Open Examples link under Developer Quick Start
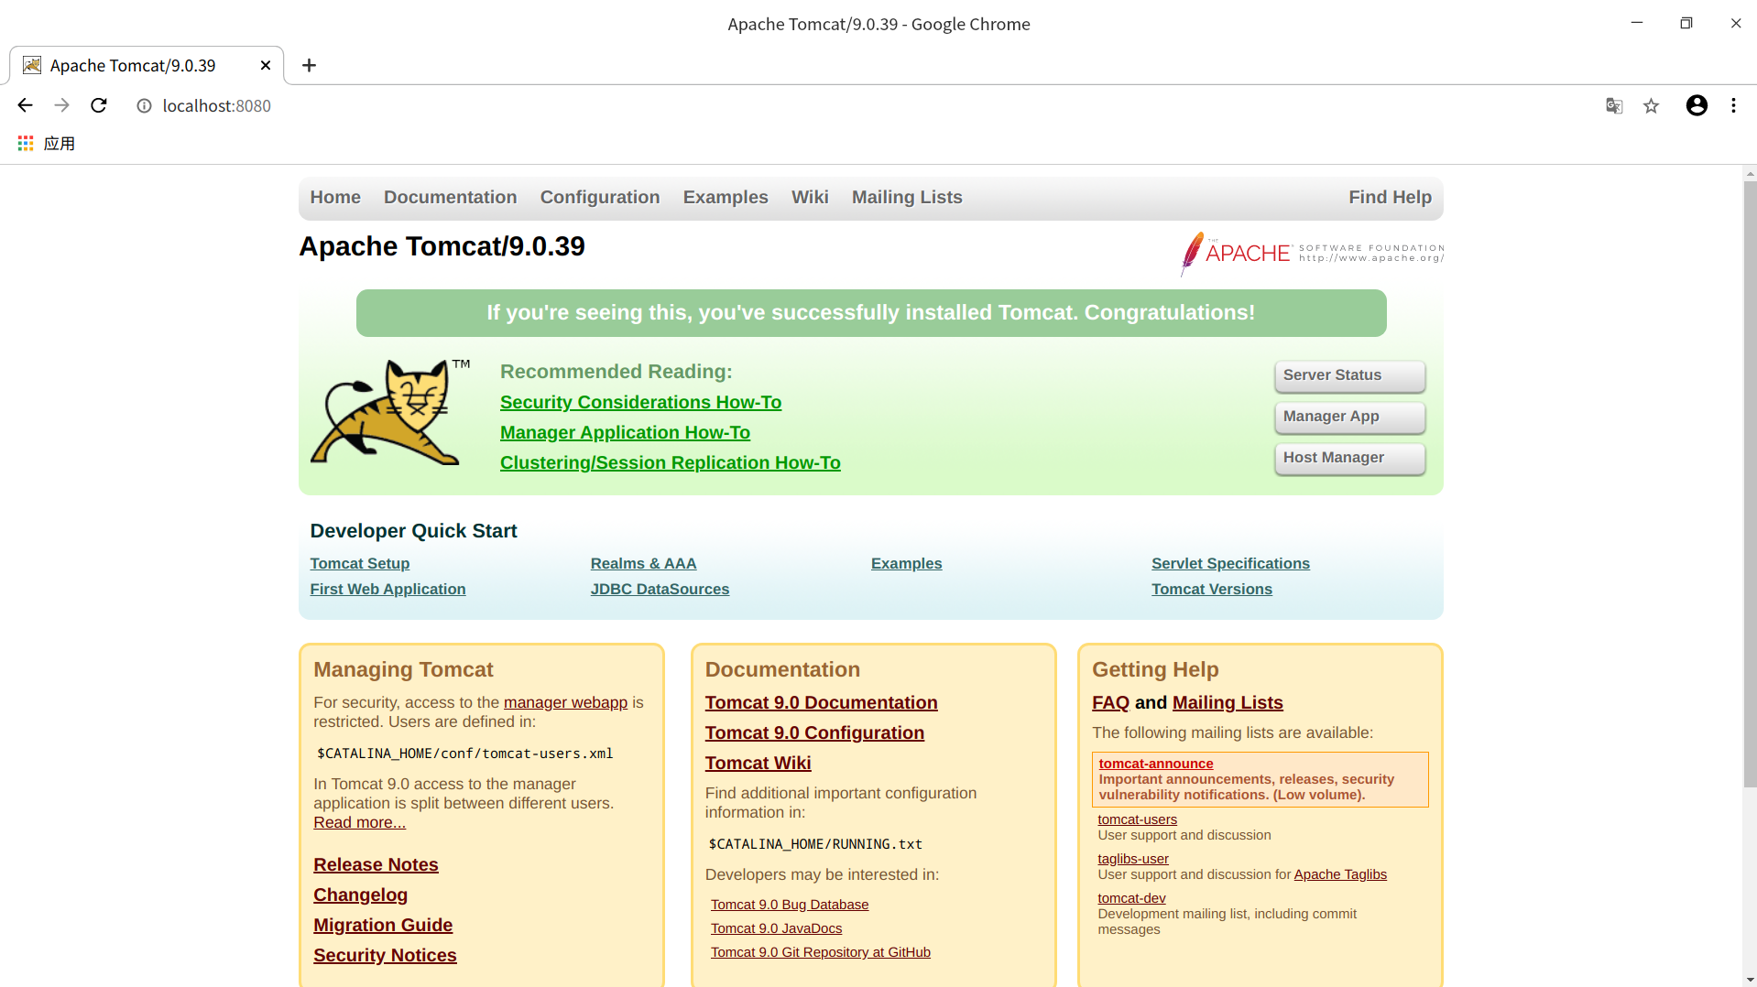The width and height of the screenshot is (1757, 987). coord(906,563)
